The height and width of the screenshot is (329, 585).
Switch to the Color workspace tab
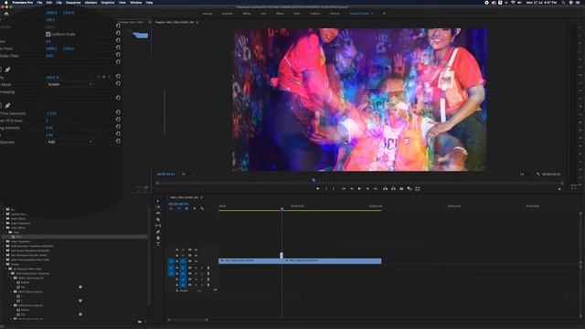tap(263, 14)
